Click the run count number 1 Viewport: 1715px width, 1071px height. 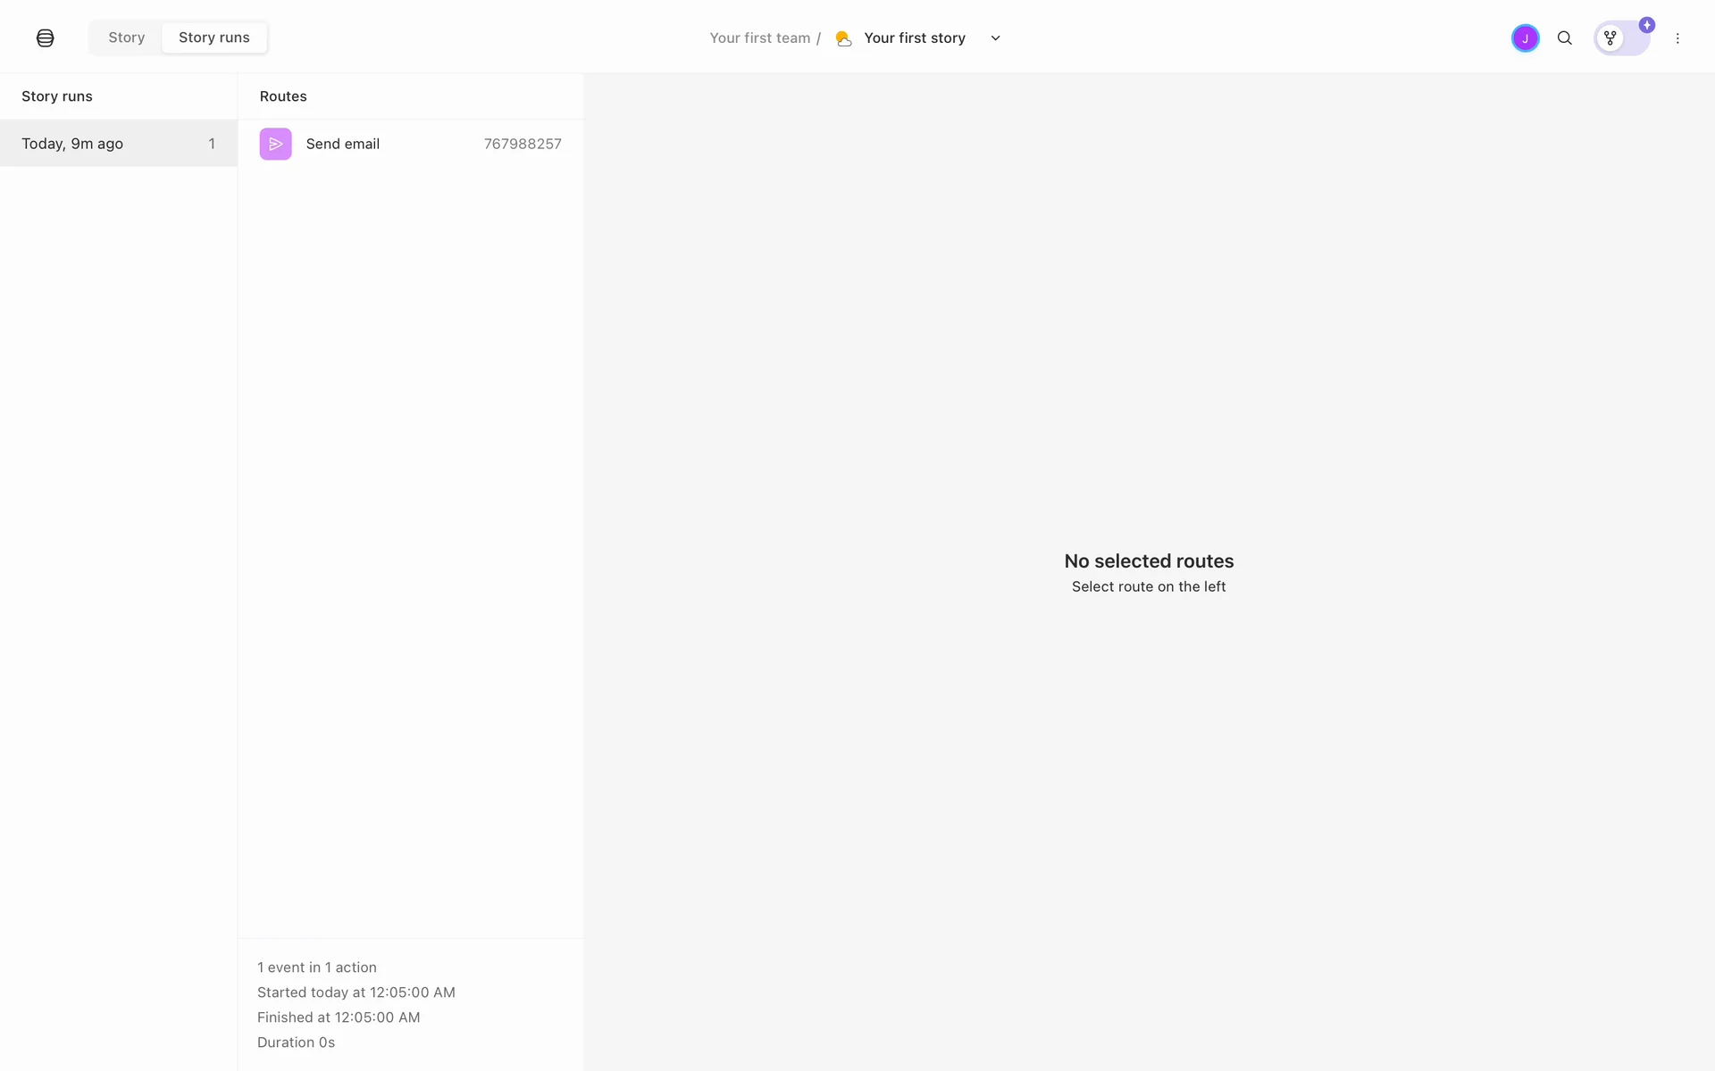click(212, 144)
